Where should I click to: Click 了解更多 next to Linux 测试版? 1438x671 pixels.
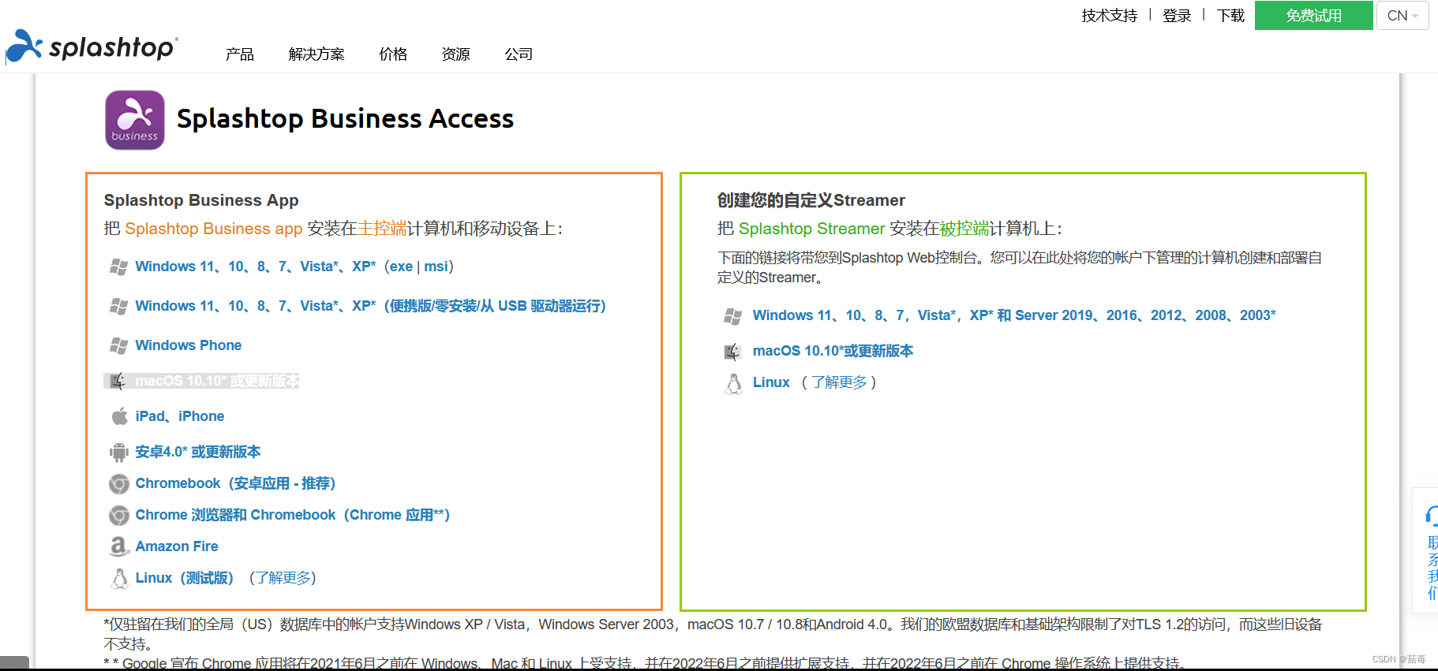[283, 578]
